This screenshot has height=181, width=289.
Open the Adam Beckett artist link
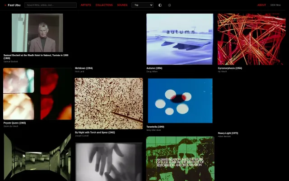tap(224, 136)
